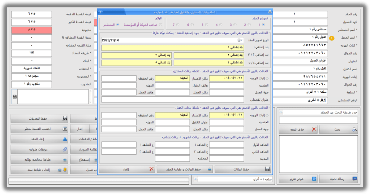Click the yellow warning icon near اسم العميل
Screen dimensions: 370x194
coord(332,38)
